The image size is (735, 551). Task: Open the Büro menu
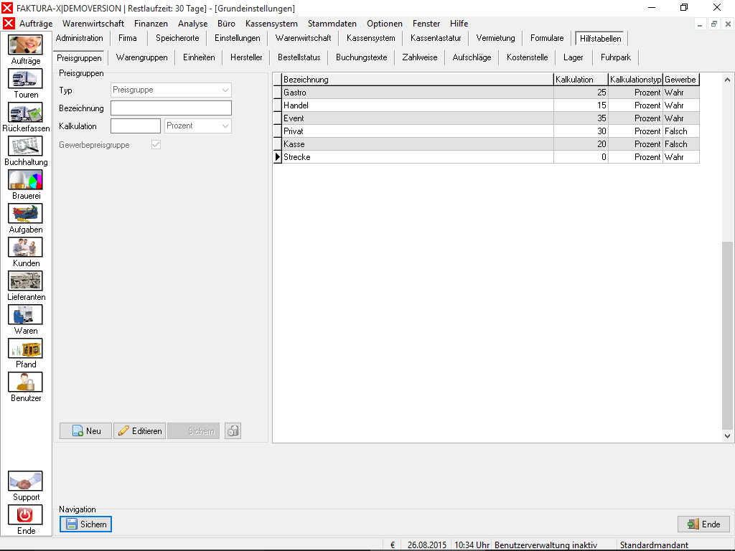point(226,24)
